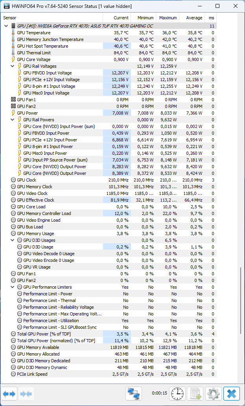Image resolution: width=245 pixels, height=406 pixels.
Task: Click the thermometer icon beside GPU Temperature
Action: [x=13, y=33]
